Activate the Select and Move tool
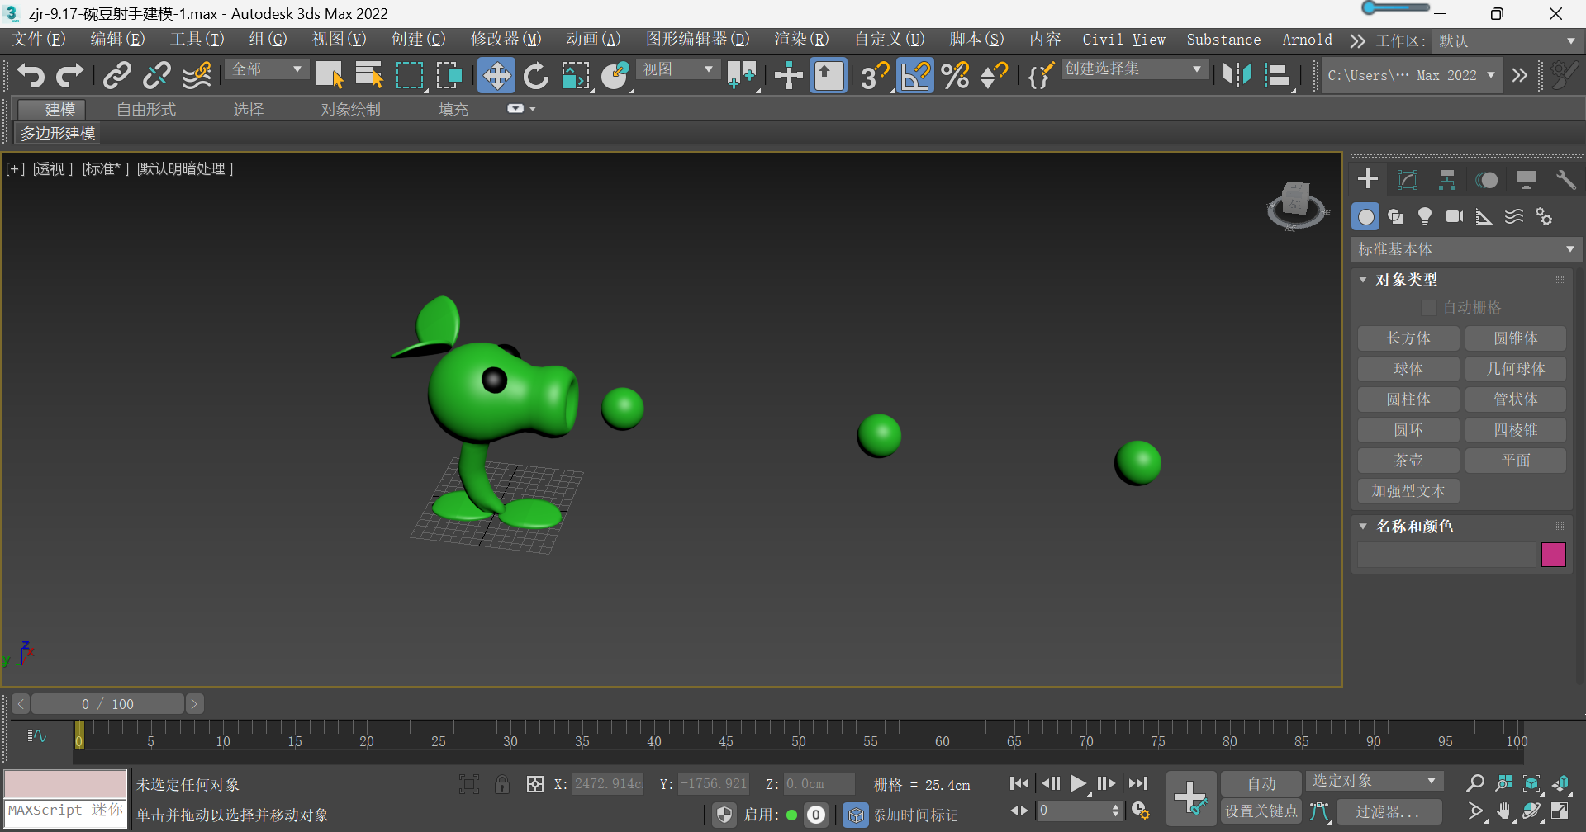1586x832 pixels. tap(496, 76)
